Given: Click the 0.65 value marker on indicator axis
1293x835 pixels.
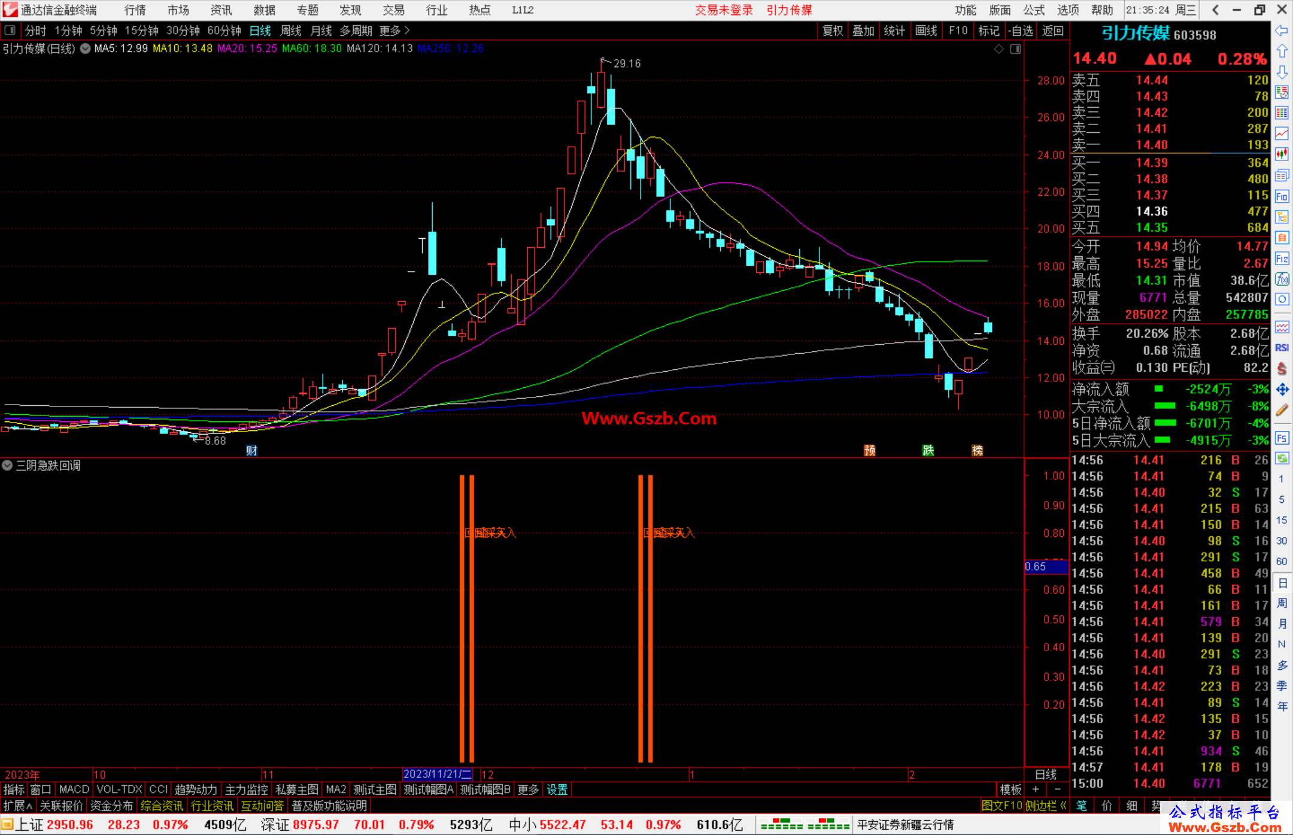Looking at the screenshot, I should 1046,566.
